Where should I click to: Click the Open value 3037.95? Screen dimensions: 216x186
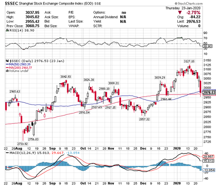pos(32,13)
